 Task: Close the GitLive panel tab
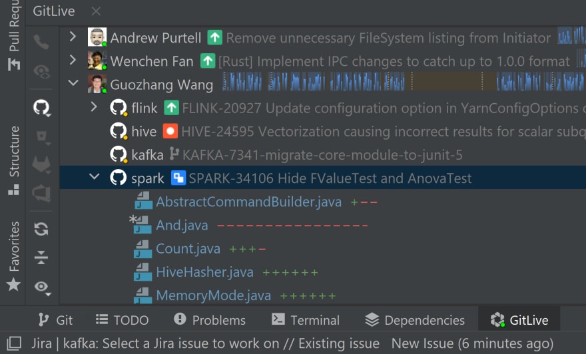96,11
